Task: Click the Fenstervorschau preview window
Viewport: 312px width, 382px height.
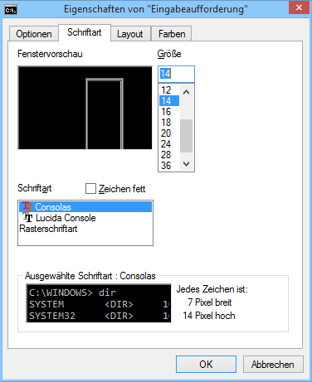Action: (x=85, y=108)
